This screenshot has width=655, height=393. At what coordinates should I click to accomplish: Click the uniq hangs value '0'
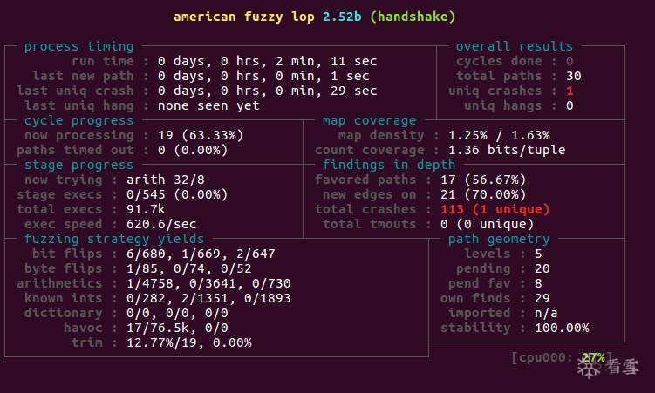[570, 105]
